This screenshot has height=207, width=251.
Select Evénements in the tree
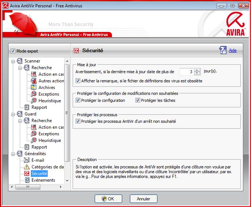(43, 180)
